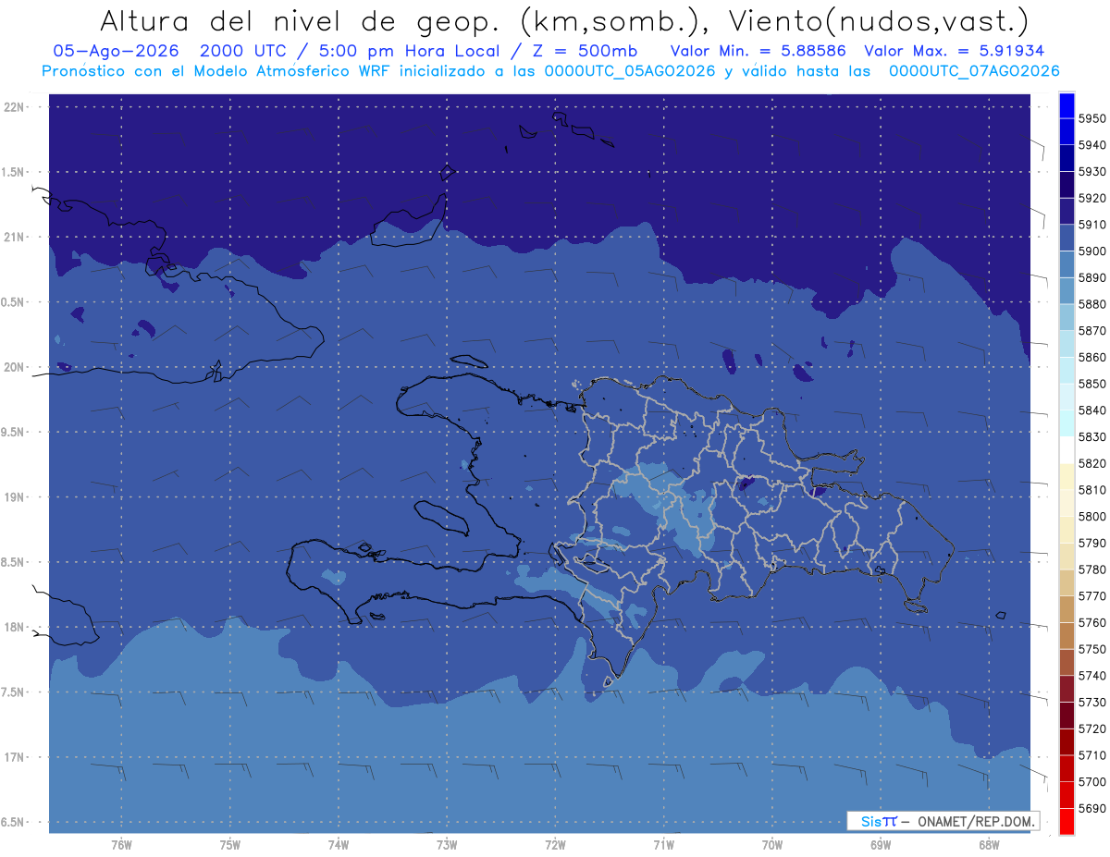Click the 5910 colorbar value
Viewport: 1110px width, 857px height.
point(1091,225)
